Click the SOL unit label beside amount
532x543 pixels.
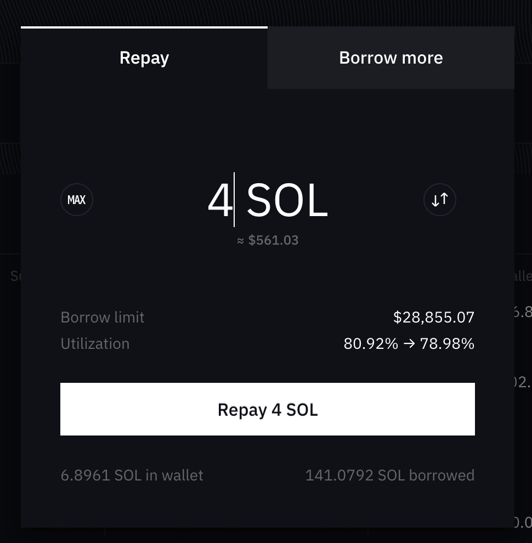[287, 200]
